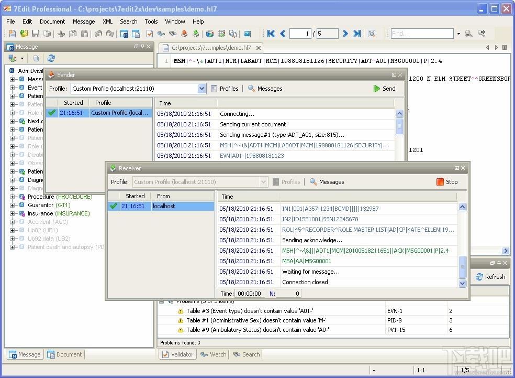Click the Redo arrow icon
The image size is (515, 378).
click(110, 34)
